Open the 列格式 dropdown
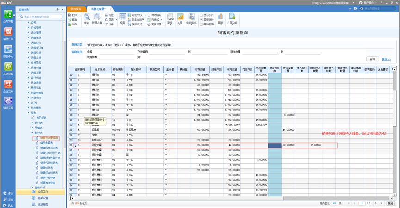The height and width of the screenshot is (208, 400). pos(161,20)
